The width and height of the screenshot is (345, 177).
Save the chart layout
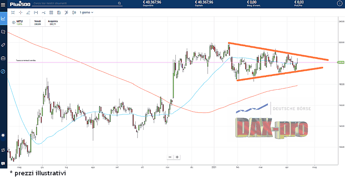[59, 13]
